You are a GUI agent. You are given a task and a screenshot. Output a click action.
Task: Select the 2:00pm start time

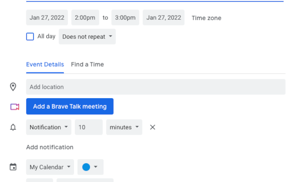click(x=85, y=18)
